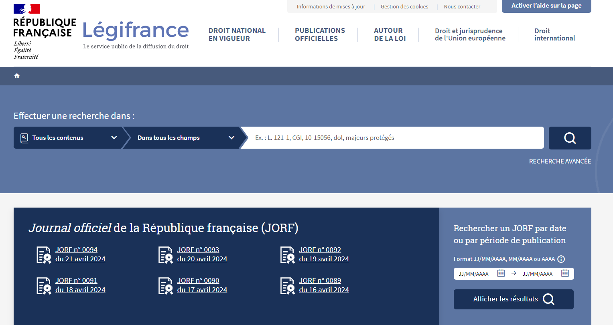Image resolution: width=613 pixels, height=325 pixels.
Task: Click the document icon next to JORF n° 0094
Action: click(x=44, y=255)
